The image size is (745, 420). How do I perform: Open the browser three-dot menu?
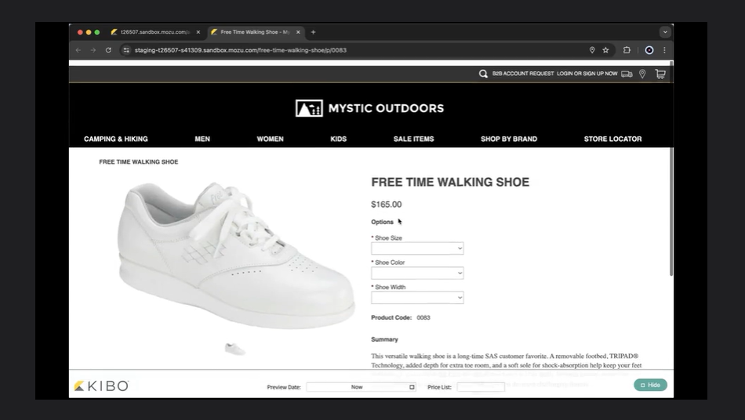[664, 50]
